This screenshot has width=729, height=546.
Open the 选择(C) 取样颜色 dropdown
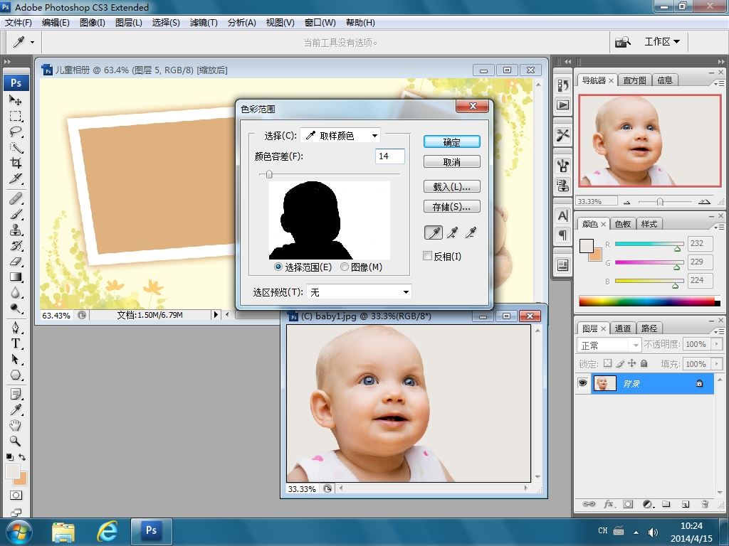coord(340,136)
